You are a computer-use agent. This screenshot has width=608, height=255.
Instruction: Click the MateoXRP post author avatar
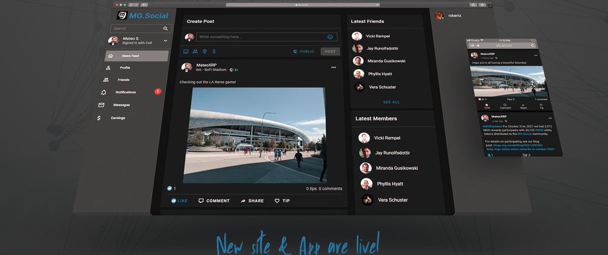tap(187, 67)
